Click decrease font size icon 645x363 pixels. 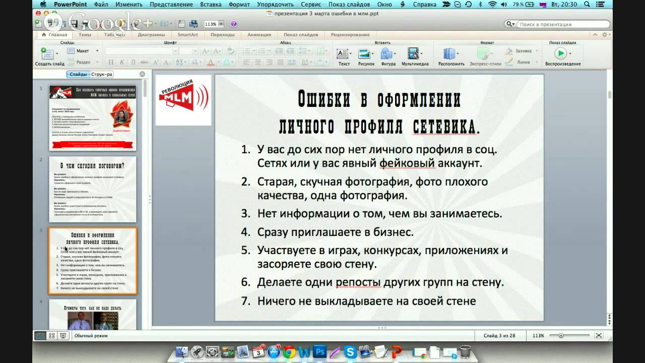[217, 51]
